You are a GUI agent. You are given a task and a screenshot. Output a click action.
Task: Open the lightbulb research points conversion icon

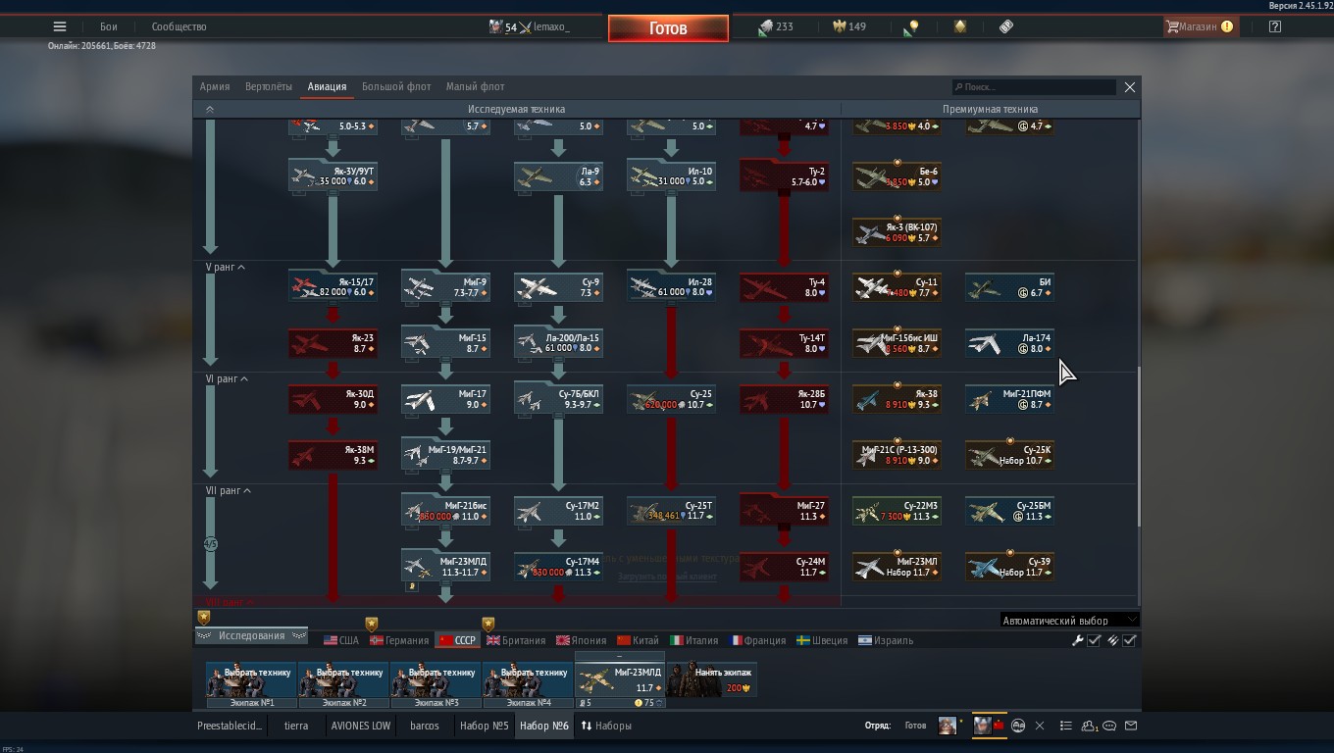[912, 26]
